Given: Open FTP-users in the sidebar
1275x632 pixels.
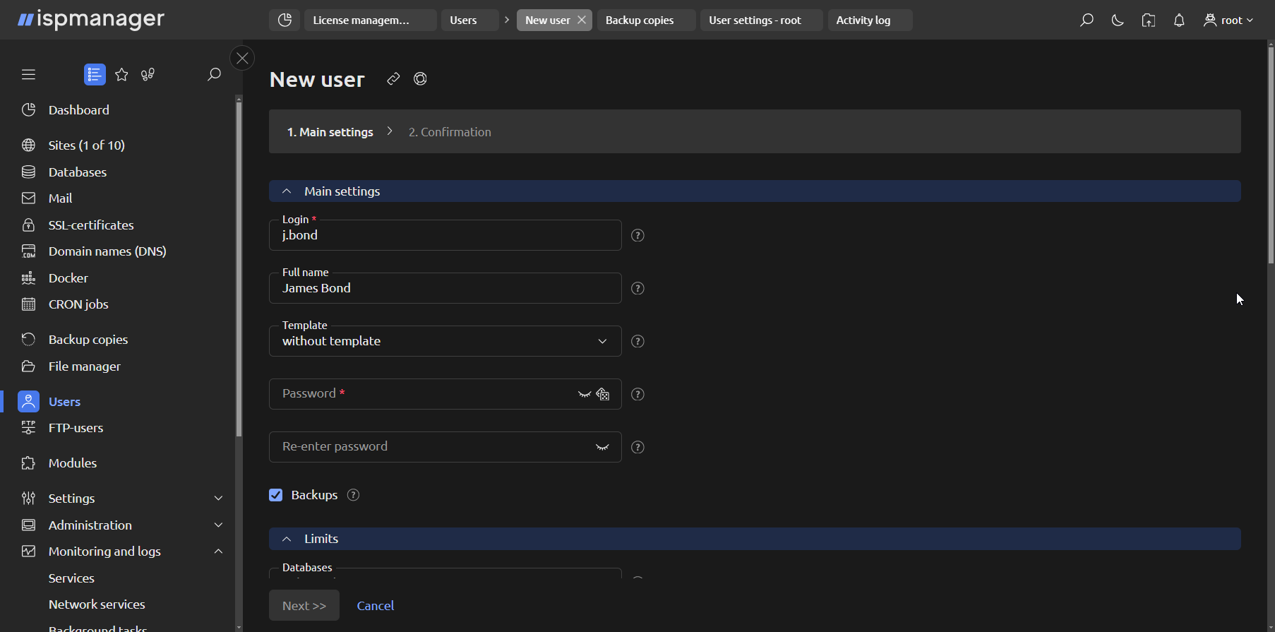Looking at the screenshot, I should point(76,428).
